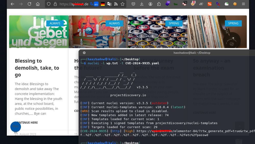Save the page to Pocket
255x144 pixels.
(x=133, y=4)
